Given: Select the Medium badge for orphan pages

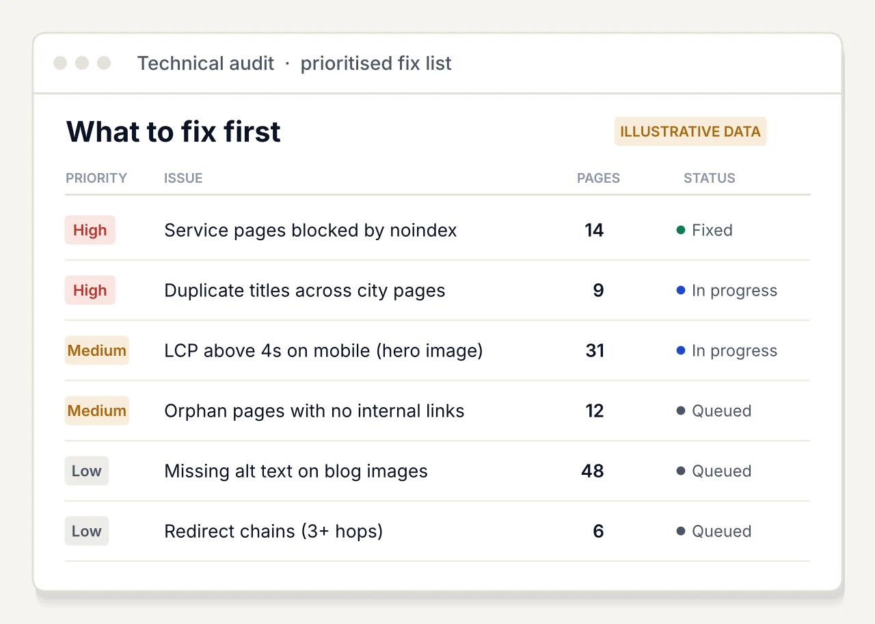Looking at the screenshot, I should tap(97, 411).
